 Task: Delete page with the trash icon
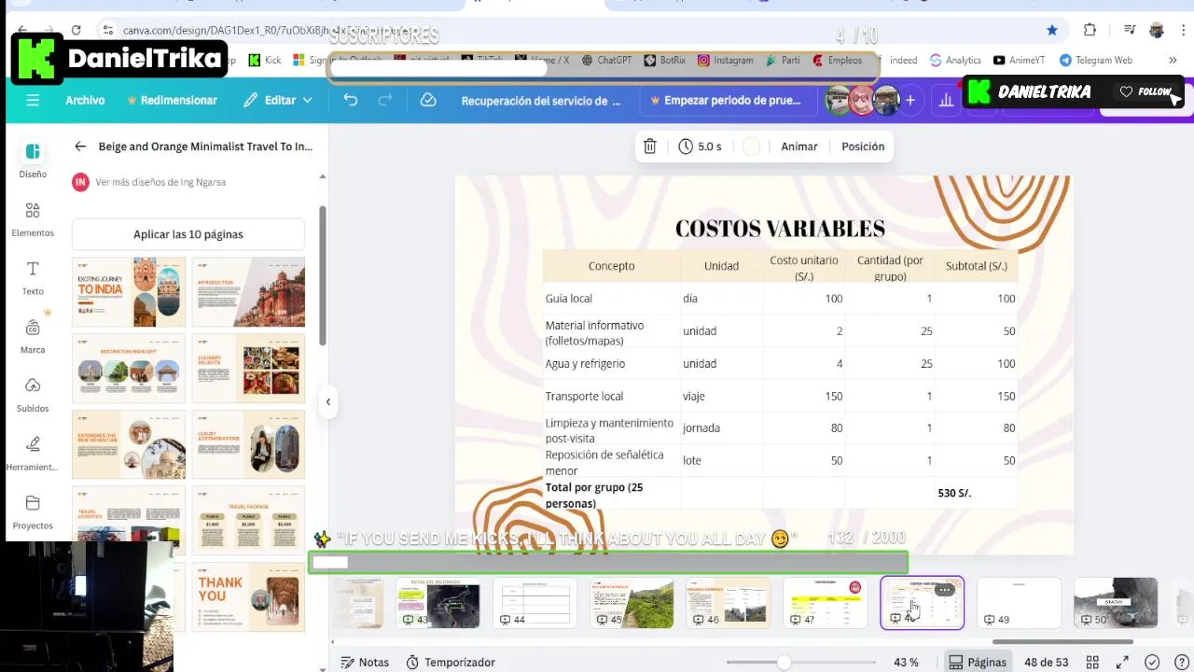(x=650, y=147)
